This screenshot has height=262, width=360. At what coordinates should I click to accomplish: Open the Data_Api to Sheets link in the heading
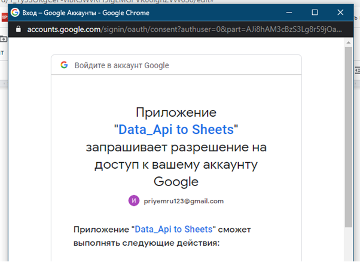coord(176,130)
